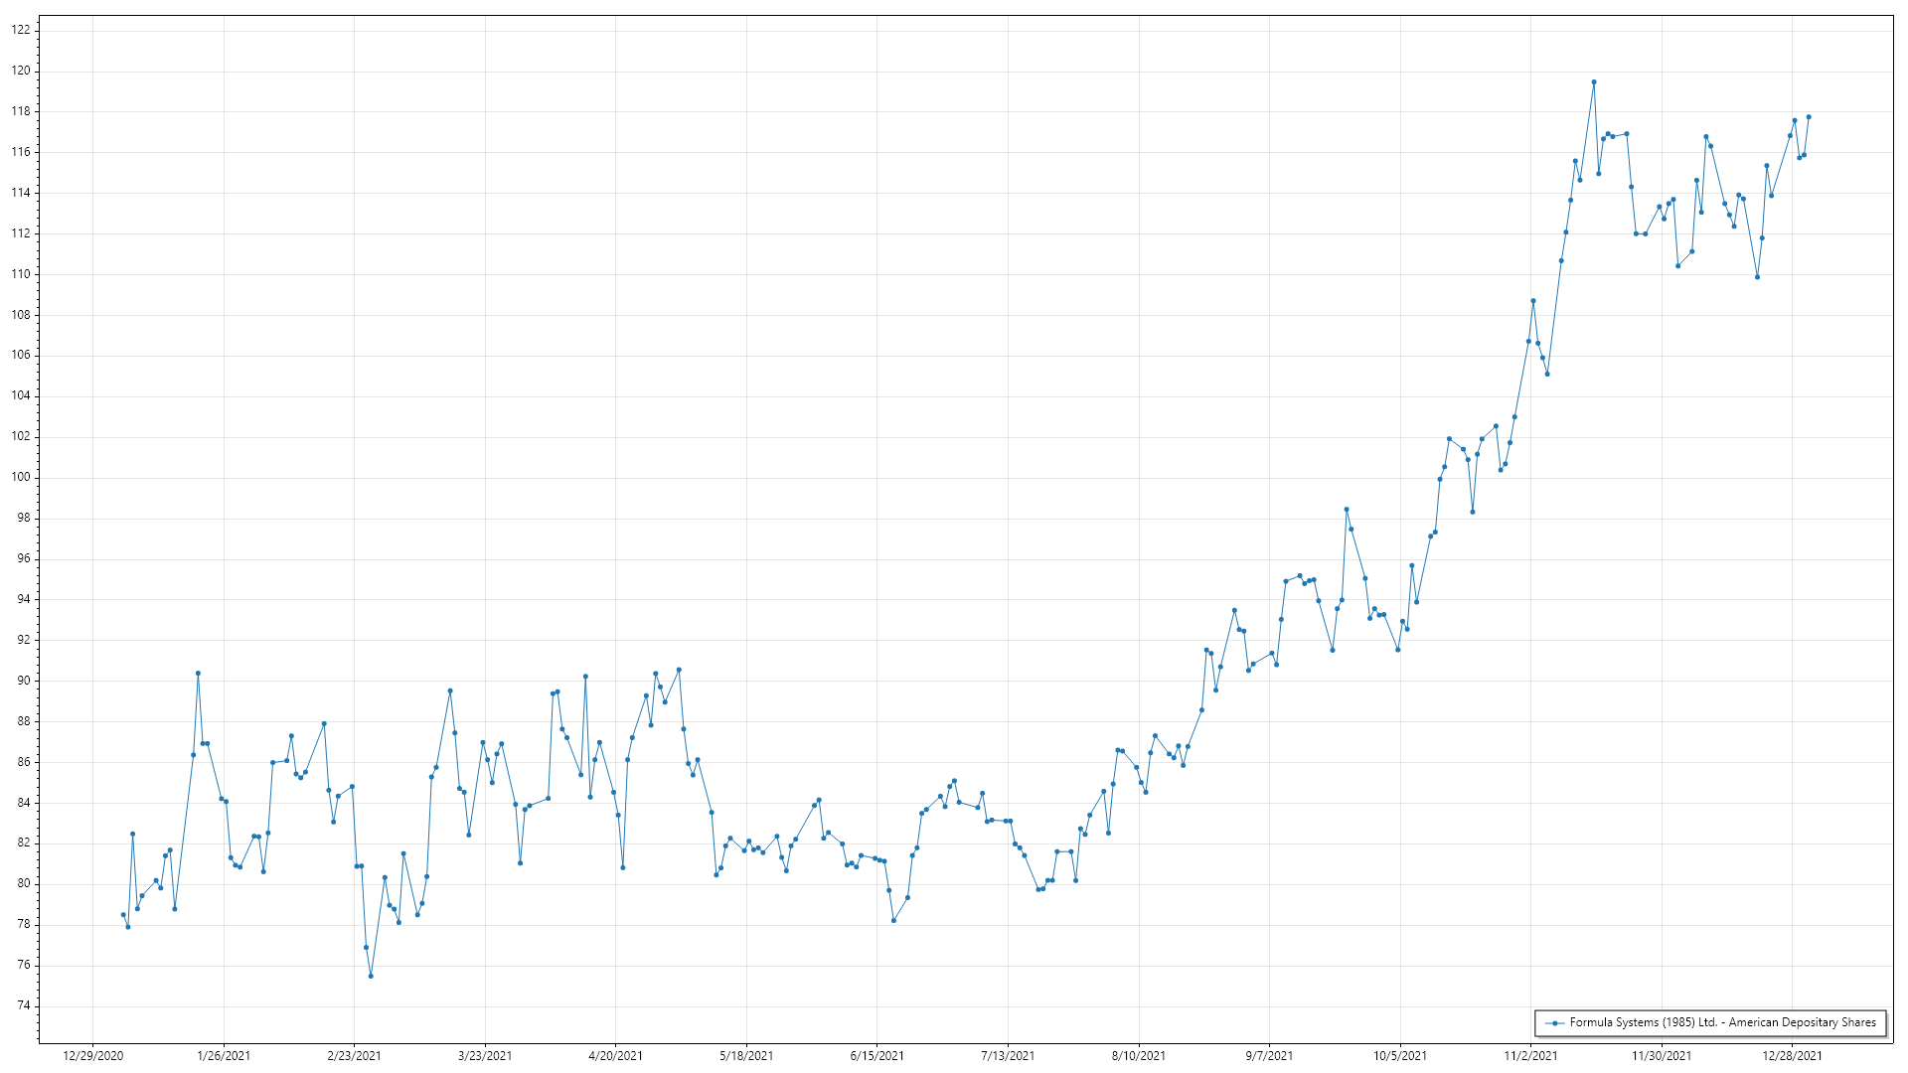Screen dimensions: 1908x1073
Task: Click the last data point on the line
Action: [x=1809, y=117]
